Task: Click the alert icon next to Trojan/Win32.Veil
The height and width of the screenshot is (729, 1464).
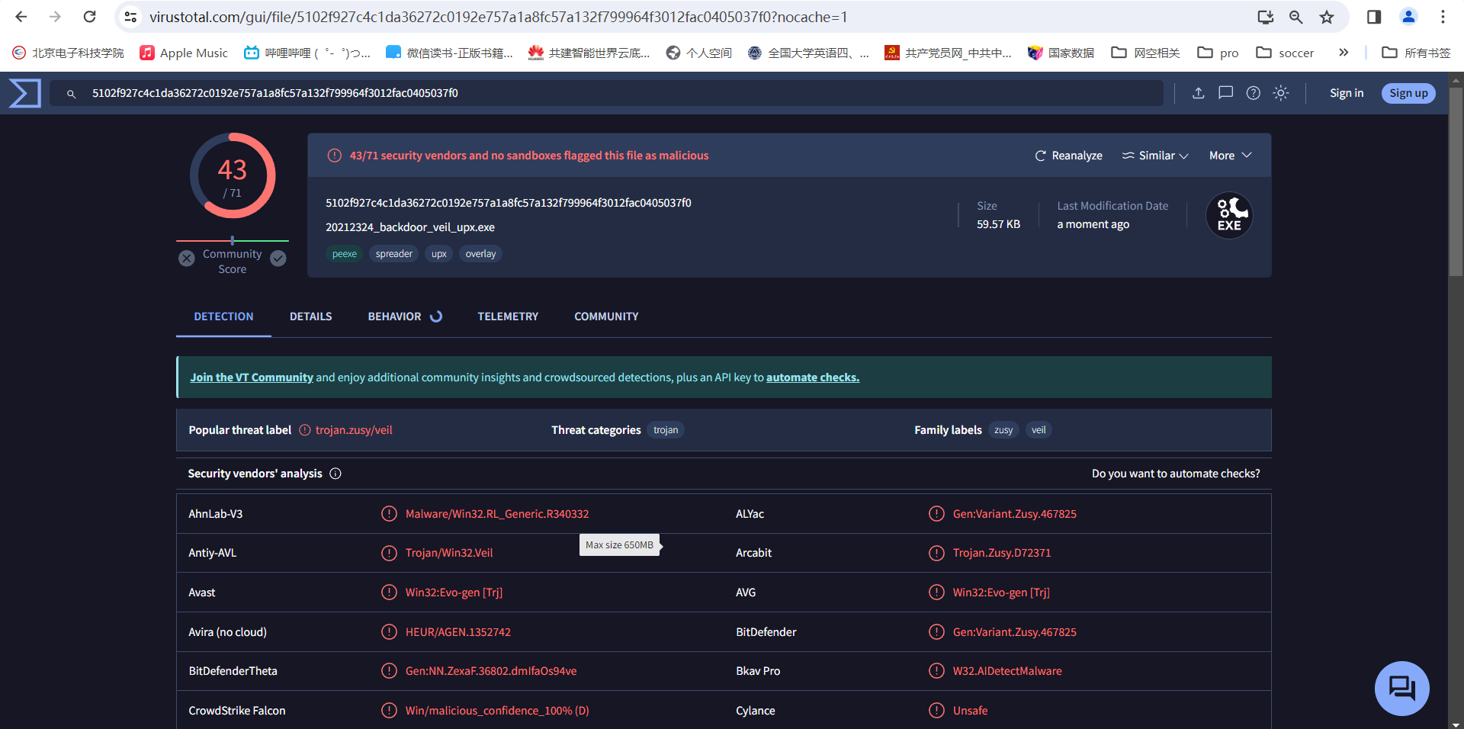Action: pyautogui.click(x=389, y=553)
